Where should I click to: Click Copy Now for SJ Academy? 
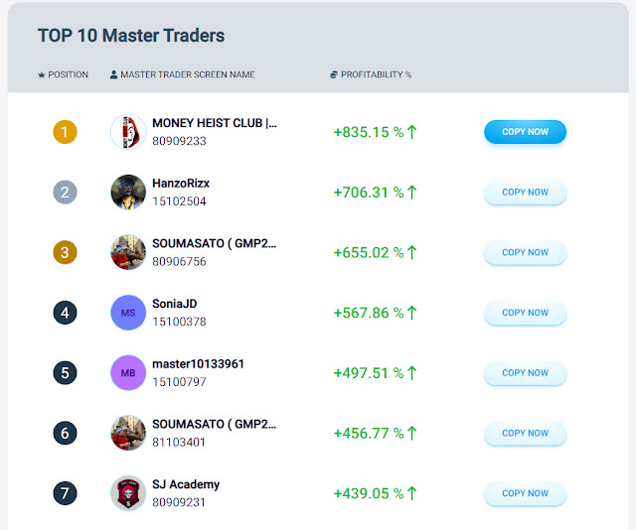525,493
